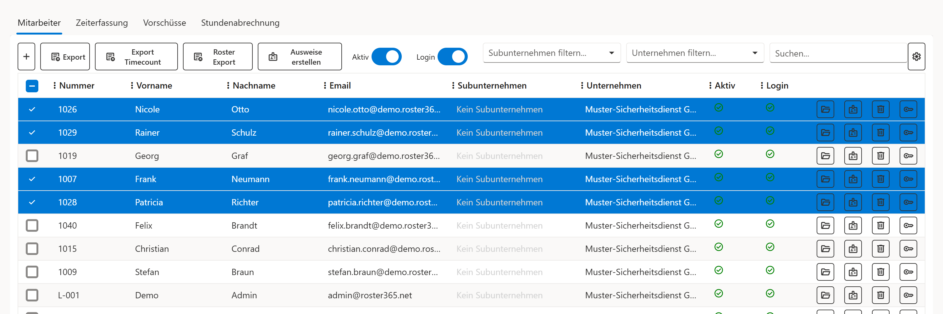Open Subunternehmen filtern dropdown
This screenshot has height=314, width=943.
coord(551,53)
